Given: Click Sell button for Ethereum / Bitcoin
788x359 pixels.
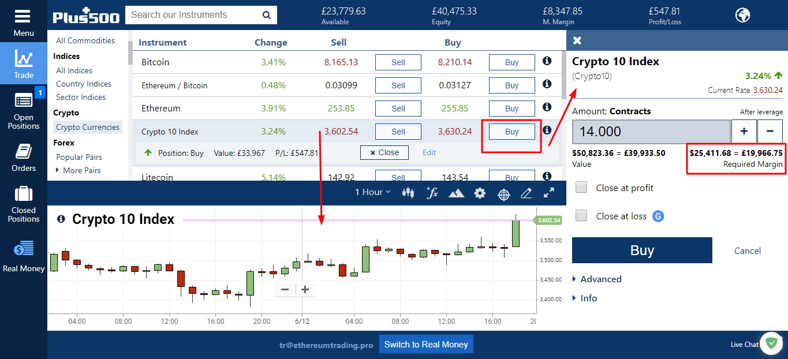Looking at the screenshot, I should coord(398,85).
